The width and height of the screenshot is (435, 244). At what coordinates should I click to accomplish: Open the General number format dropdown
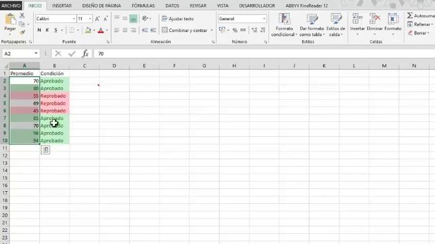click(264, 19)
